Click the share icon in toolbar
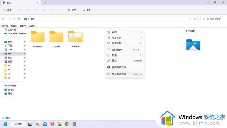 point(52,10)
